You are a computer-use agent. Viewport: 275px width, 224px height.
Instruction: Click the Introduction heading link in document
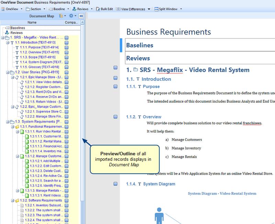pyautogui.click(x=156, y=79)
